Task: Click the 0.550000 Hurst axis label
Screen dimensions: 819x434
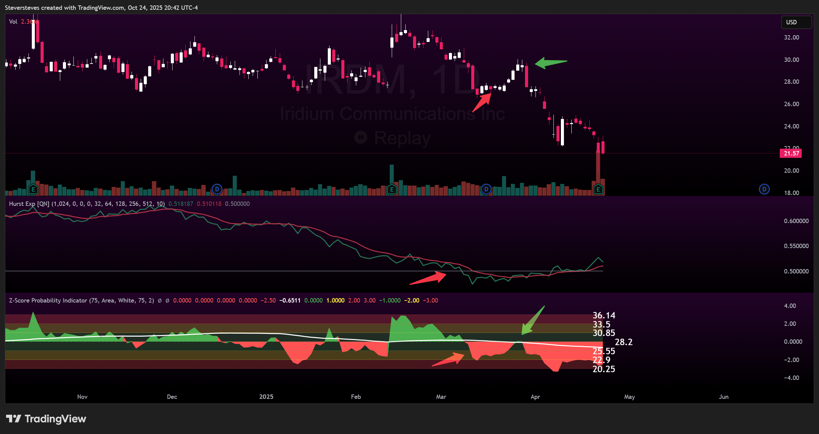Action: [796, 246]
